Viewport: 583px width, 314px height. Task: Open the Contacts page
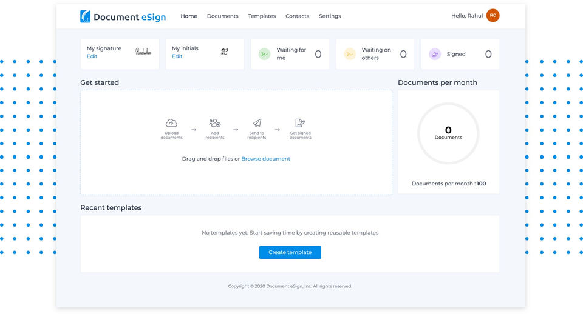coord(297,16)
